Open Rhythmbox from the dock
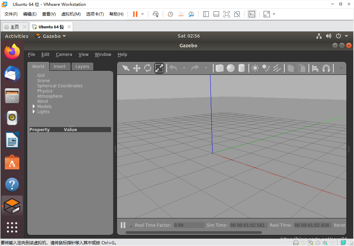This screenshot has width=354, height=246. click(x=12, y=118)
